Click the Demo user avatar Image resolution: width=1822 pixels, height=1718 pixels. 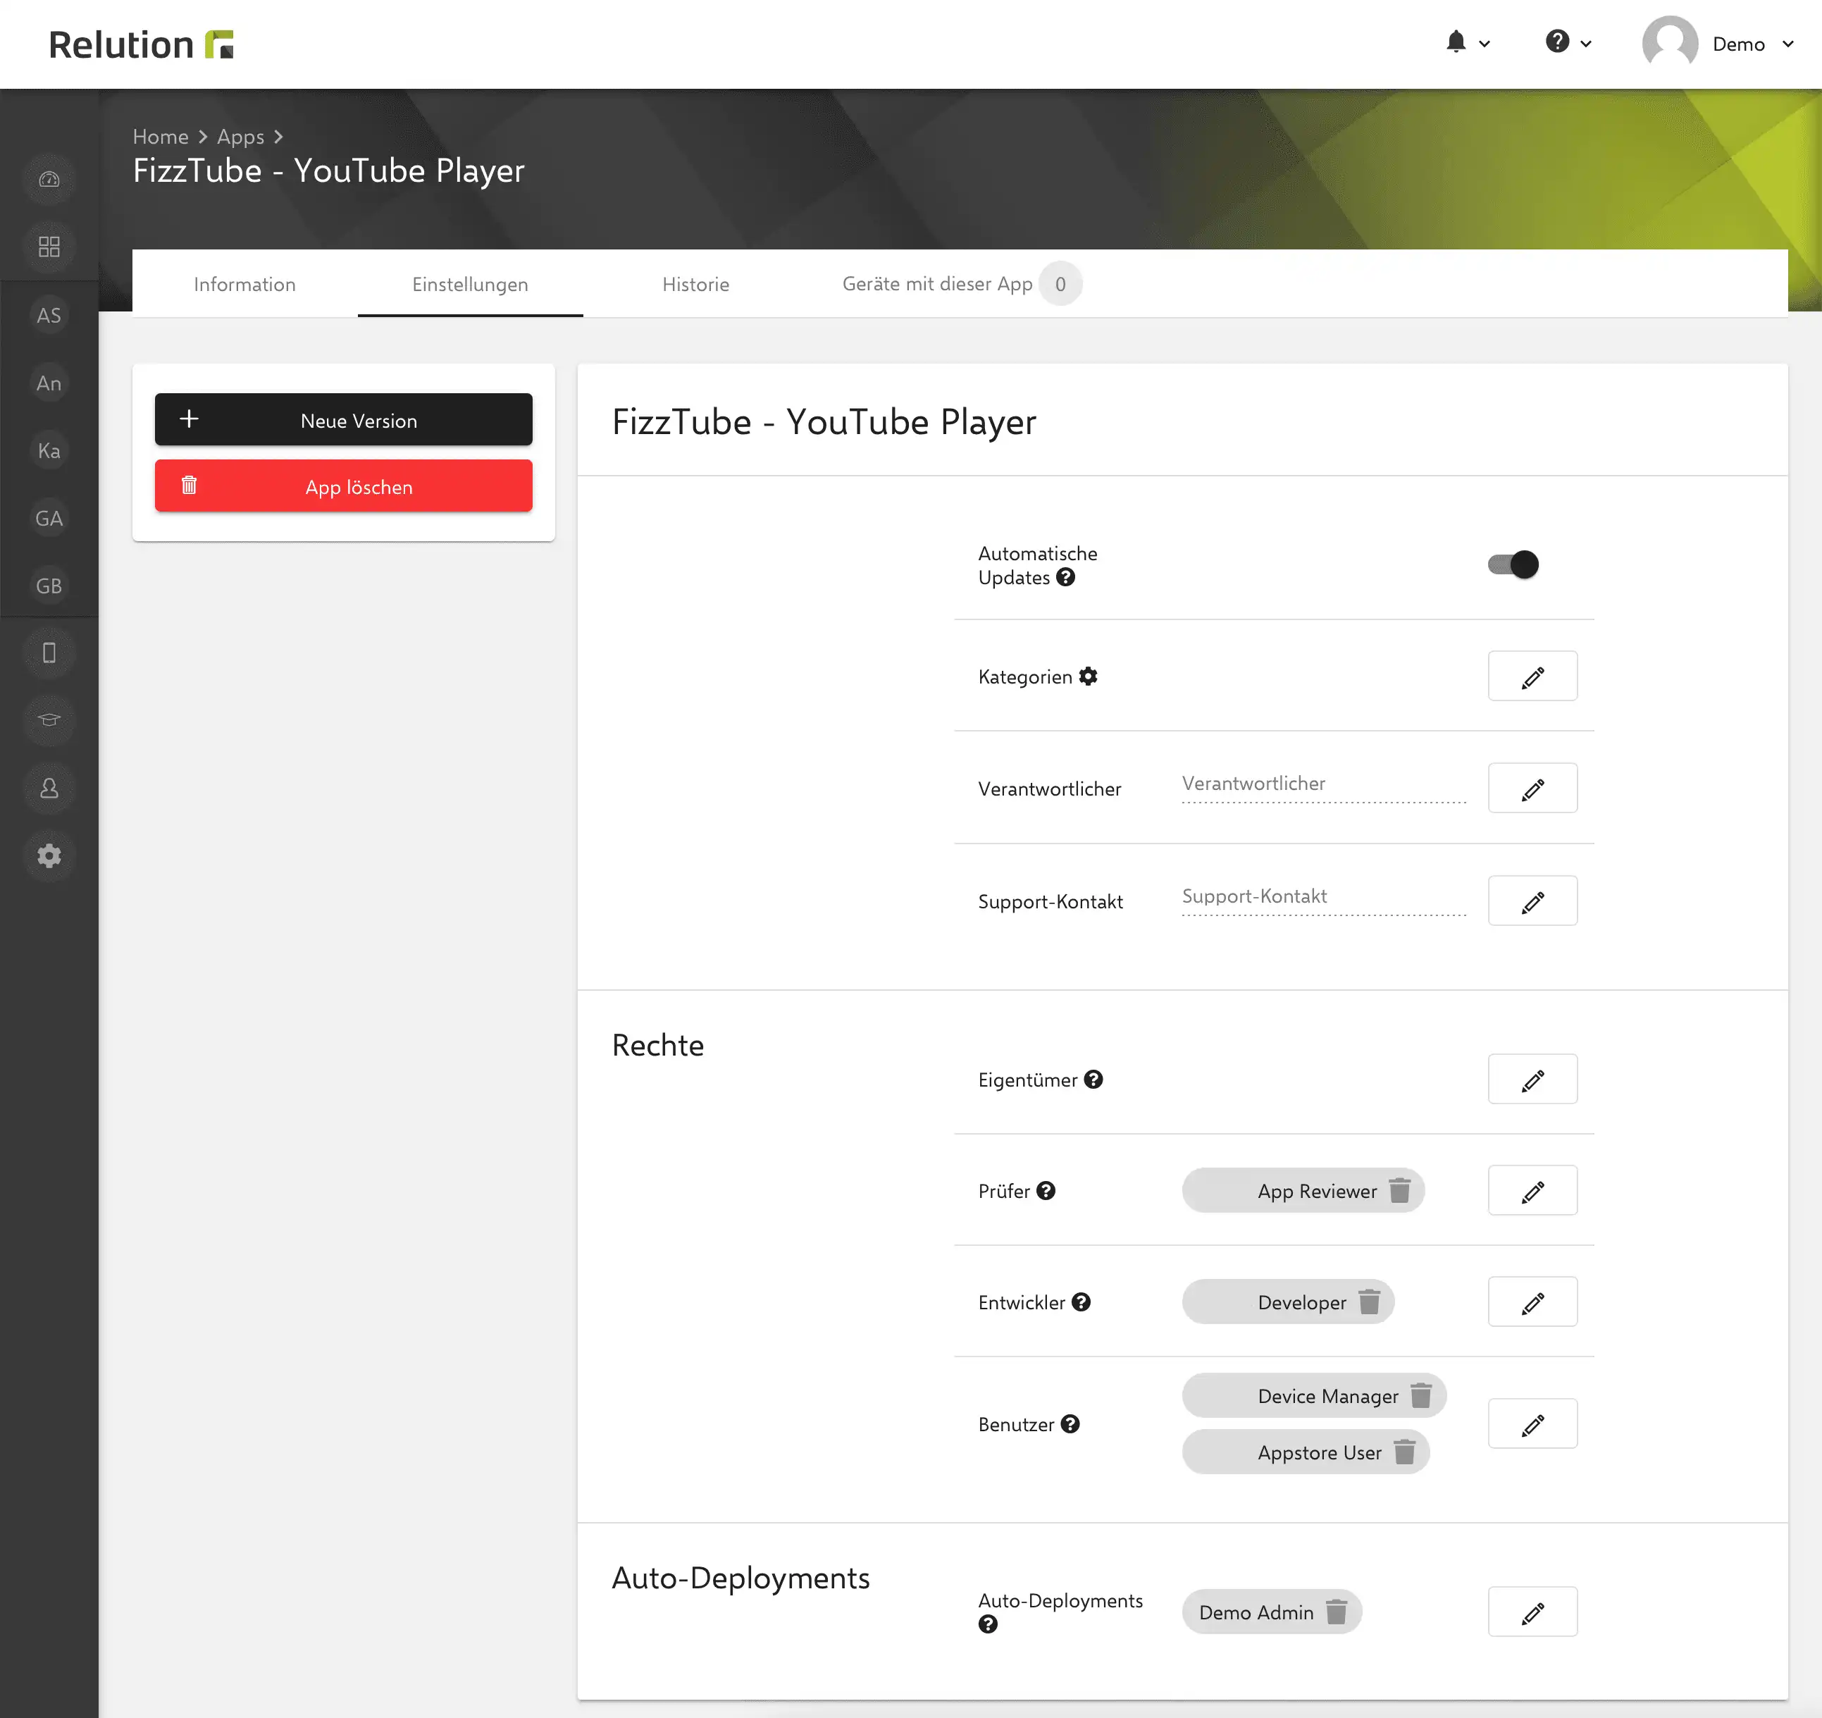(1670, 43)
